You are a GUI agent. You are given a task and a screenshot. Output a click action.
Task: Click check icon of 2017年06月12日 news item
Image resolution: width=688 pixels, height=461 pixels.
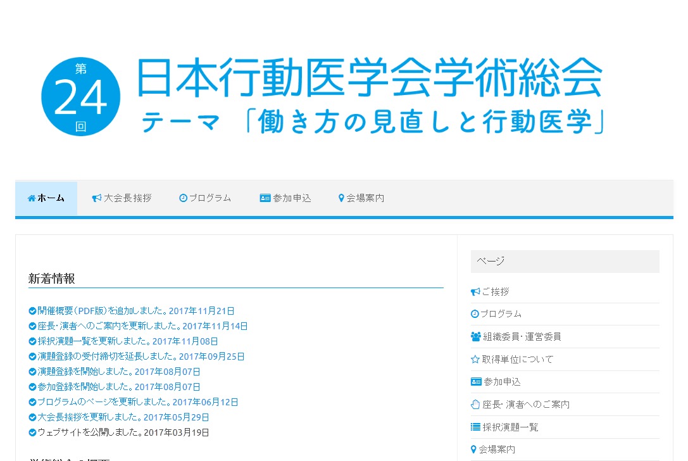32,402
